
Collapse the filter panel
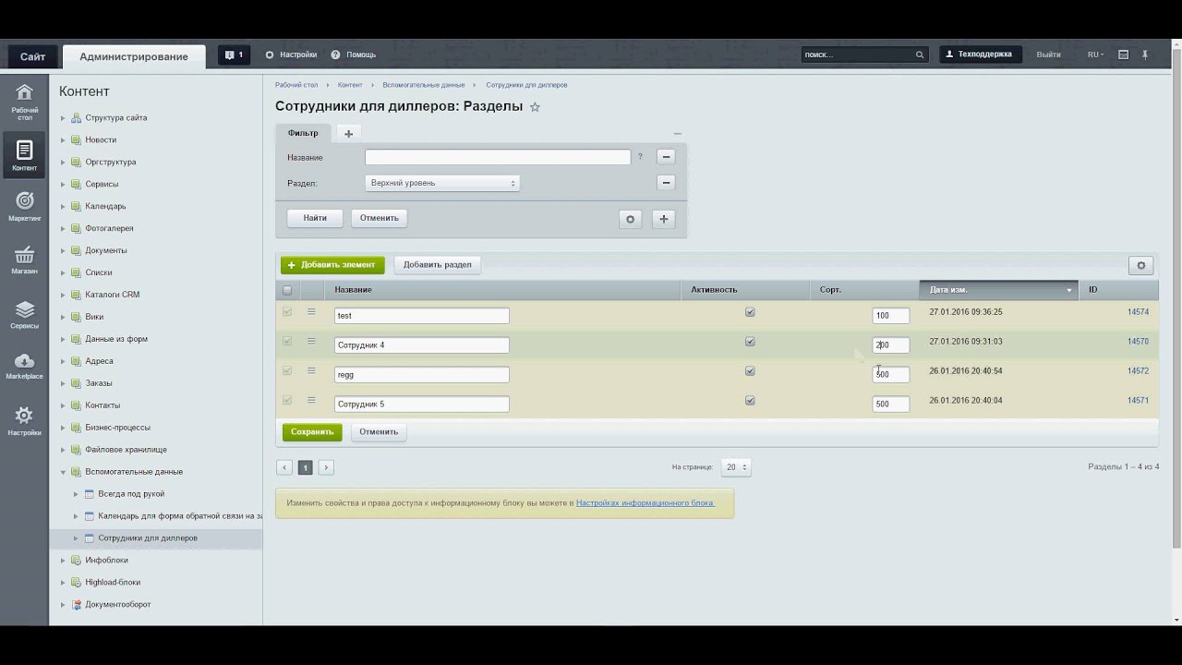[677, 134]
